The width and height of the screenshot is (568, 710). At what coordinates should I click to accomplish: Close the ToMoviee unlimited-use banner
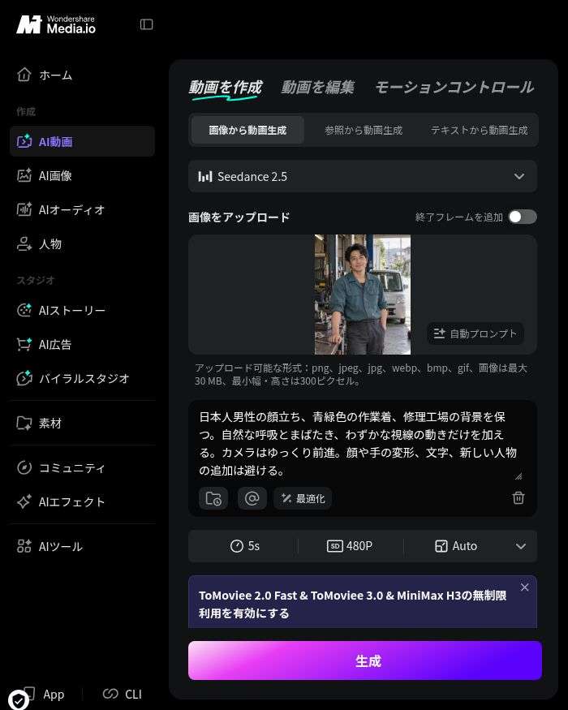(524, 587)
